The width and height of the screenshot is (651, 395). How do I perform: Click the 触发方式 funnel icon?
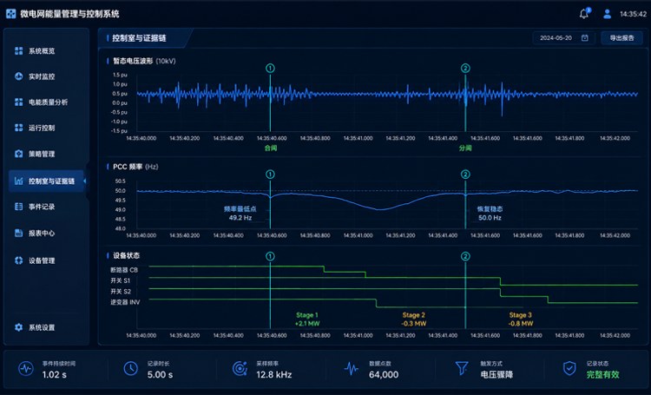(x=462, y=368)
